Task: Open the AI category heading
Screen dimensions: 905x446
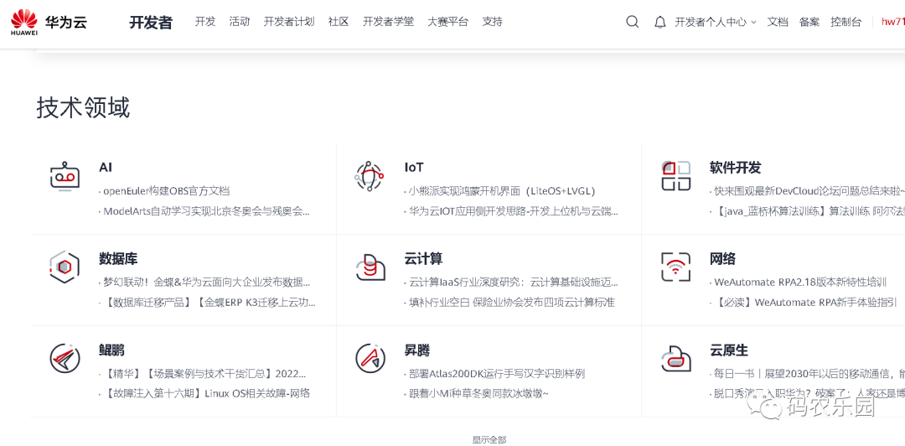Action: tap(105, 168)
